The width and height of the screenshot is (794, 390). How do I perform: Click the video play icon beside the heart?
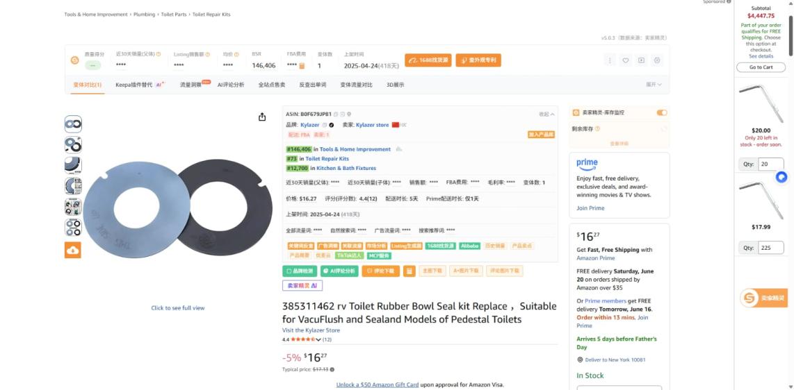(x=641, y=60)
